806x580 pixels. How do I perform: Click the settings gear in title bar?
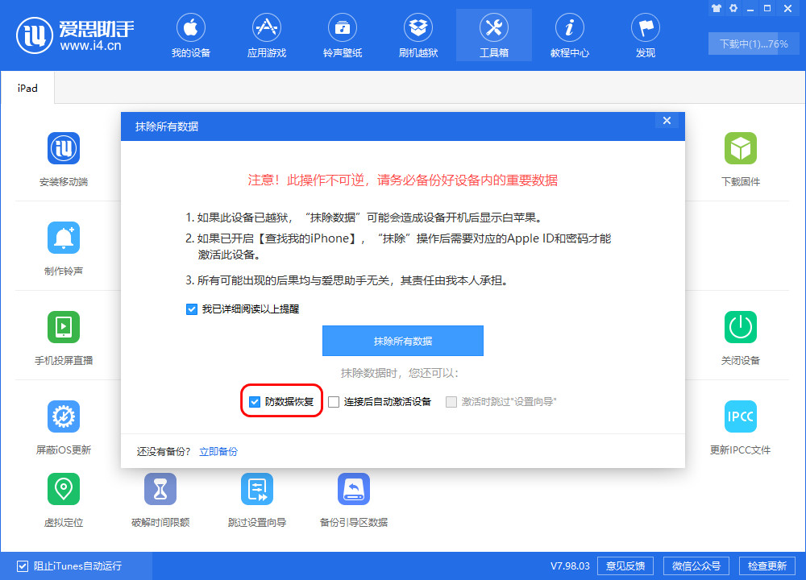coord(733,8)
